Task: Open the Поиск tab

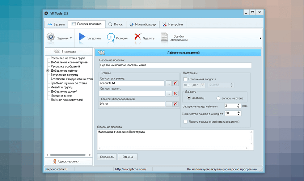Action: click(115, 25)
